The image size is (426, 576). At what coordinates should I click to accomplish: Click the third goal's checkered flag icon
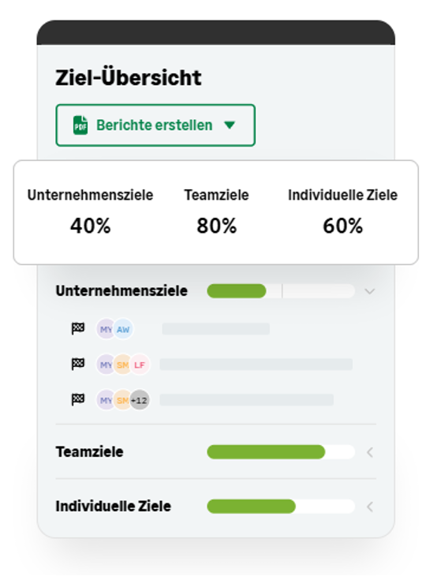point(78,399)
